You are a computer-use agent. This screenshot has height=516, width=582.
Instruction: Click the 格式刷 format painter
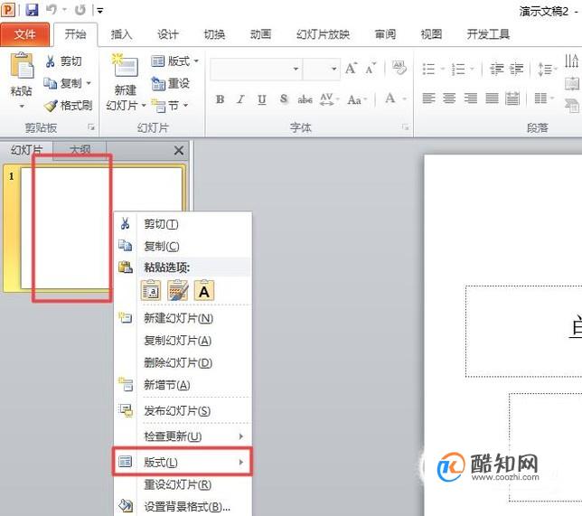point(68,106)
